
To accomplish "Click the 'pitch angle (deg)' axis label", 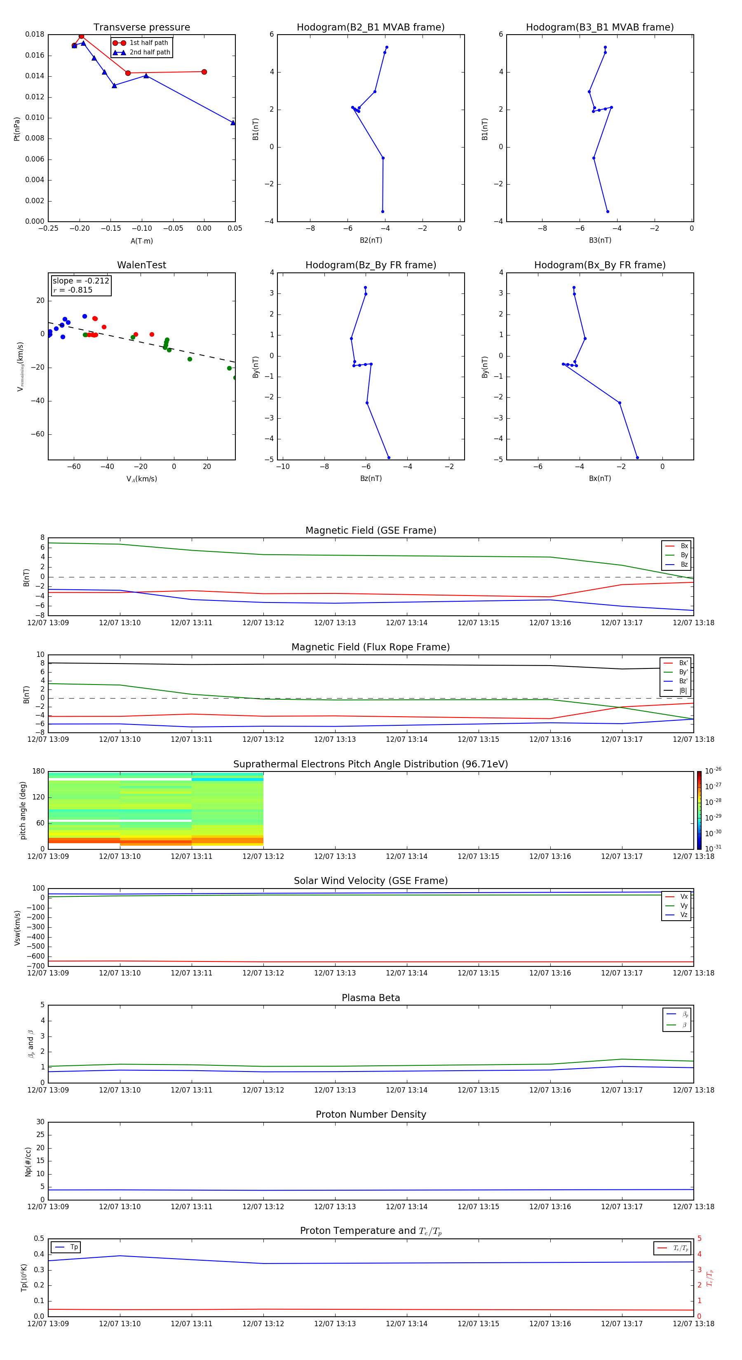I will click(x=23, y=810).
